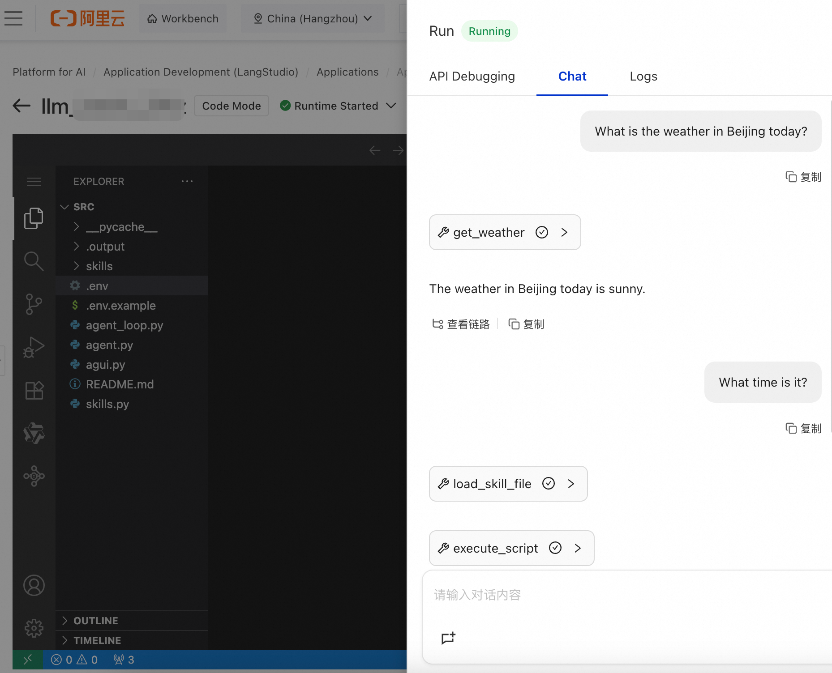Switch to the Logs tab
Screen dimensions: 832x673
point(643,77)
